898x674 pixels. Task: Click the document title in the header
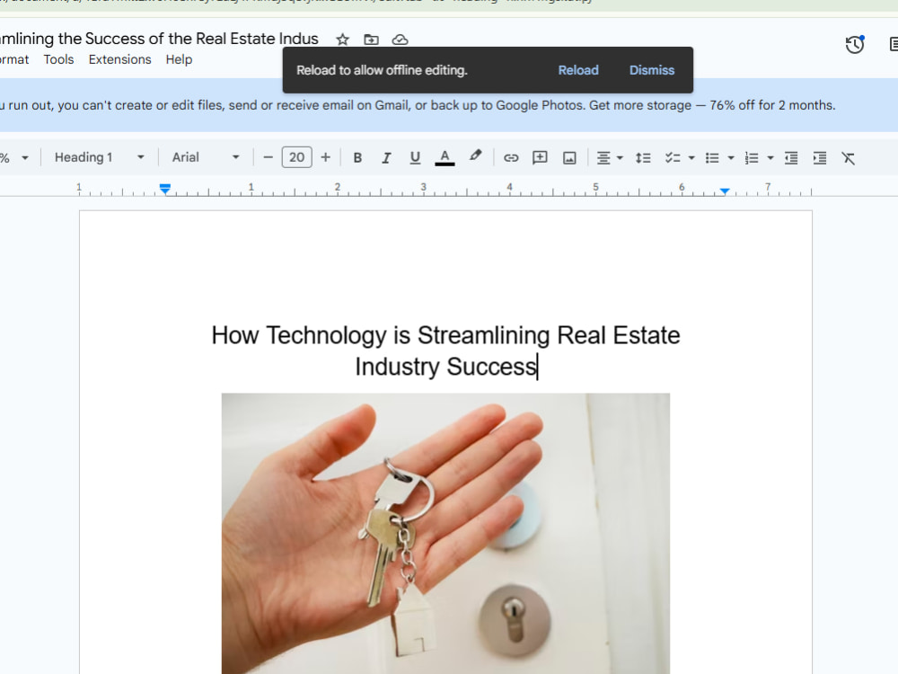pos(159,39)
